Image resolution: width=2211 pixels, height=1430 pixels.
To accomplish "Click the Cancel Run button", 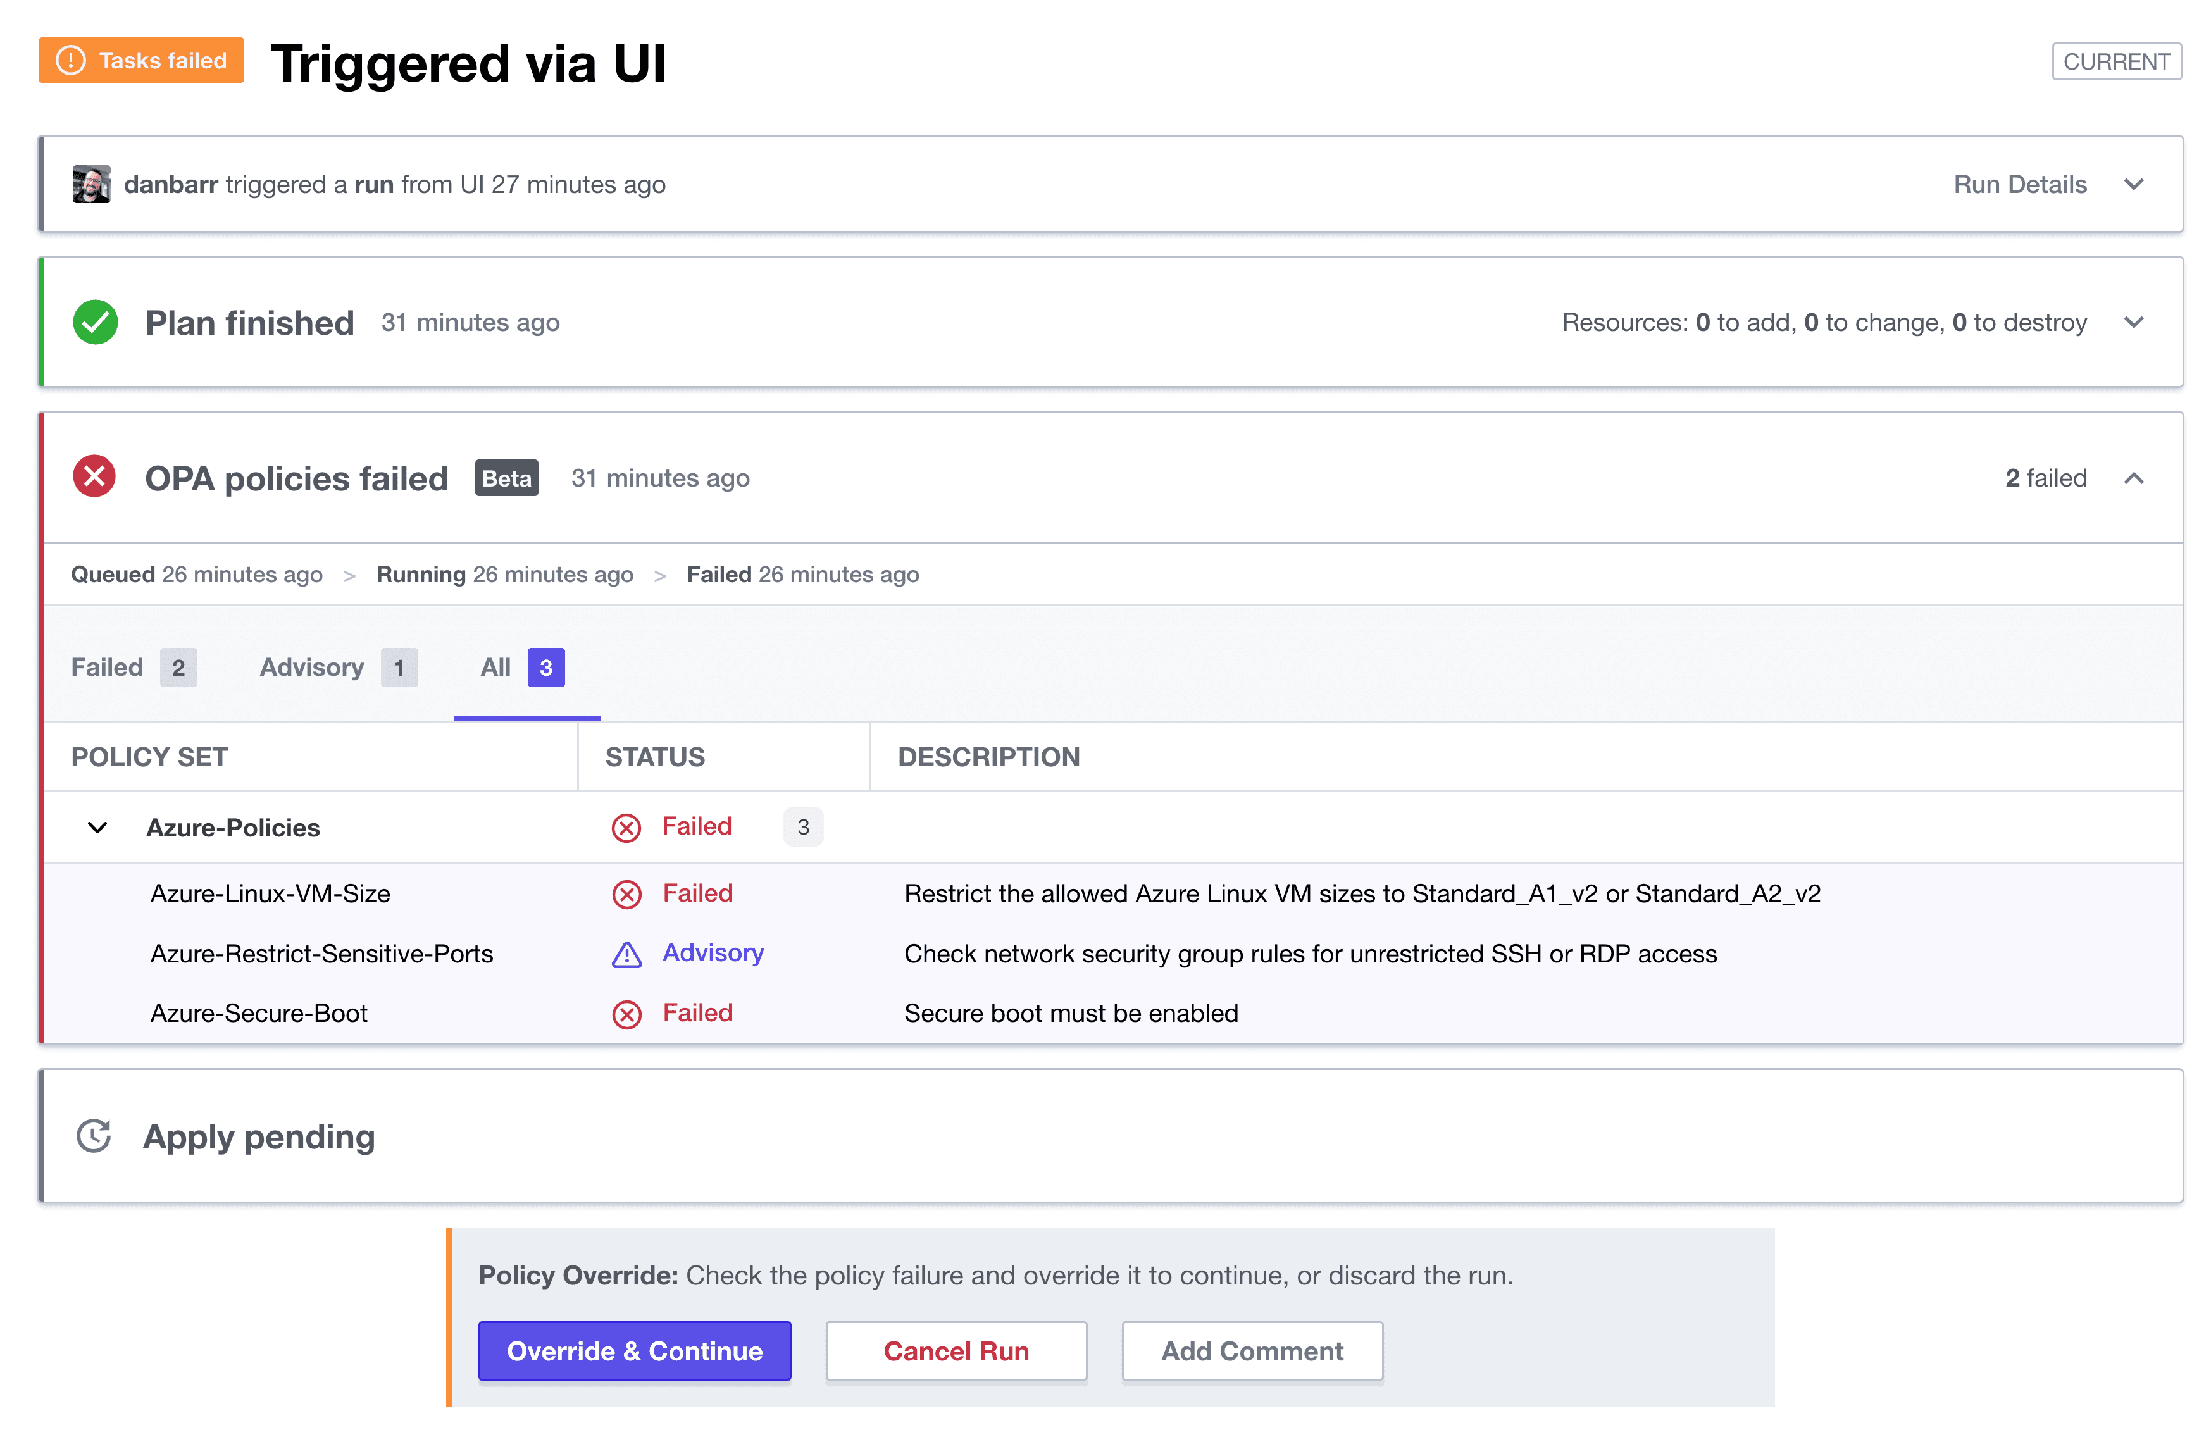I will pyautogui.click(x=956, y=1350).
